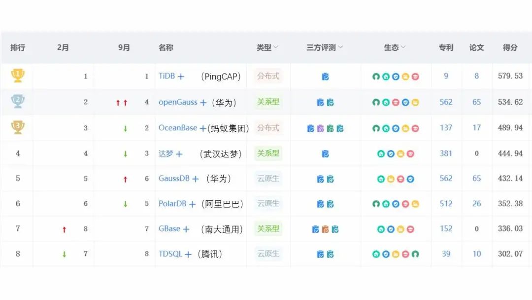Screen dimensions: 532x300
Task: Click the 排行 column header
Action: [18, 47]
